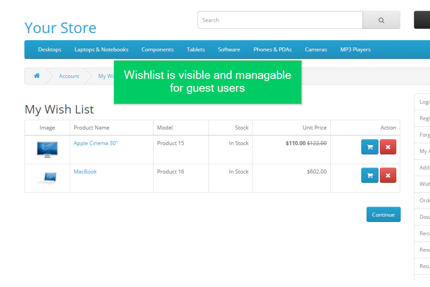Remove MacBook from wish list
430x287 pixels.
[388, 175]
